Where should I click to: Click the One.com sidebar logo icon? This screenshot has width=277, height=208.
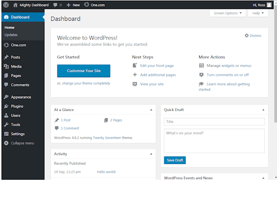pos(6,45)
